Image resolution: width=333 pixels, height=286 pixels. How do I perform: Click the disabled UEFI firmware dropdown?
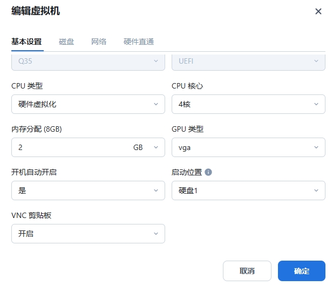click(248, 61)
